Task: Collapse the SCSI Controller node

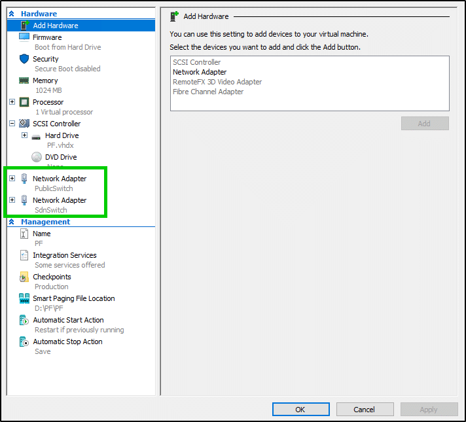Action: pos(12,124)
